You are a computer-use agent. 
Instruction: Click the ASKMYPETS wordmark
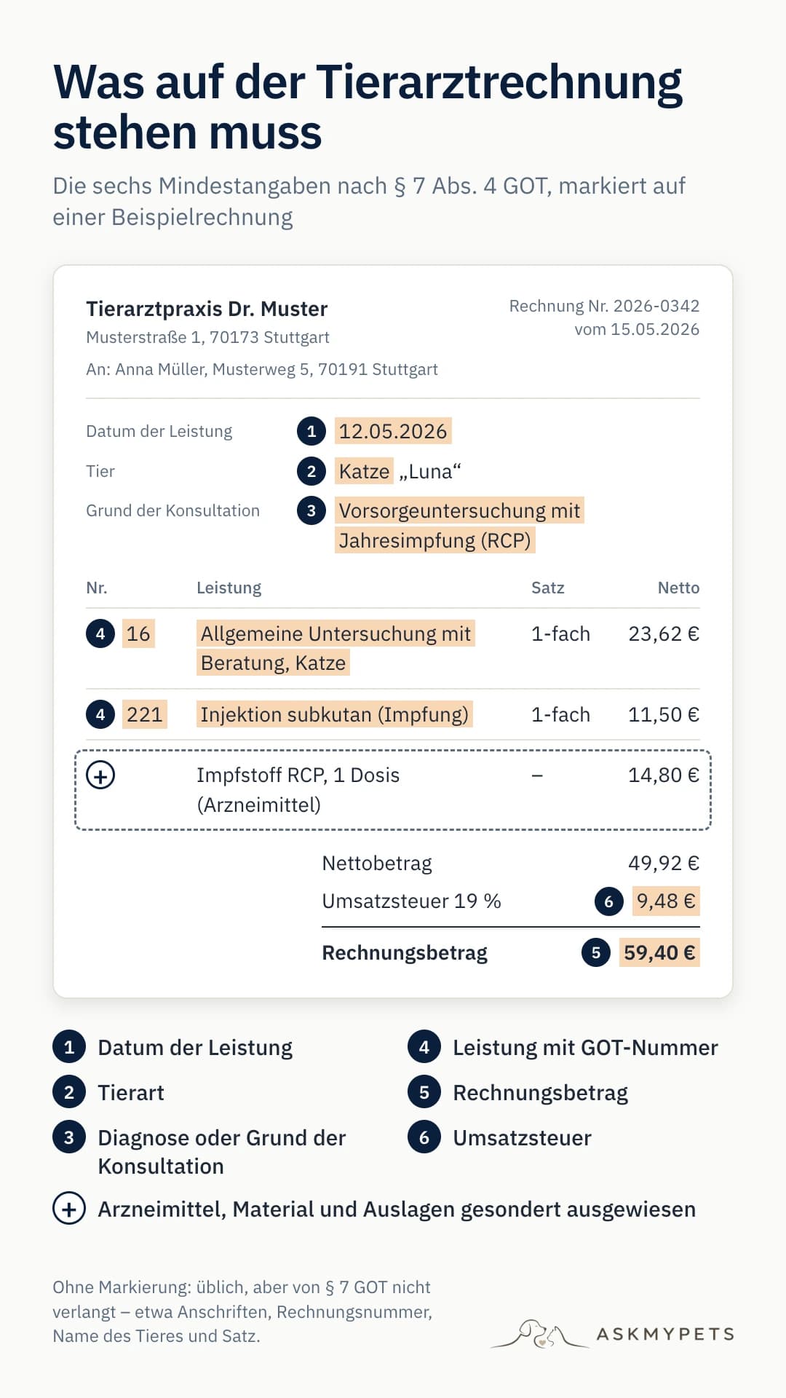pos(665,1334)
